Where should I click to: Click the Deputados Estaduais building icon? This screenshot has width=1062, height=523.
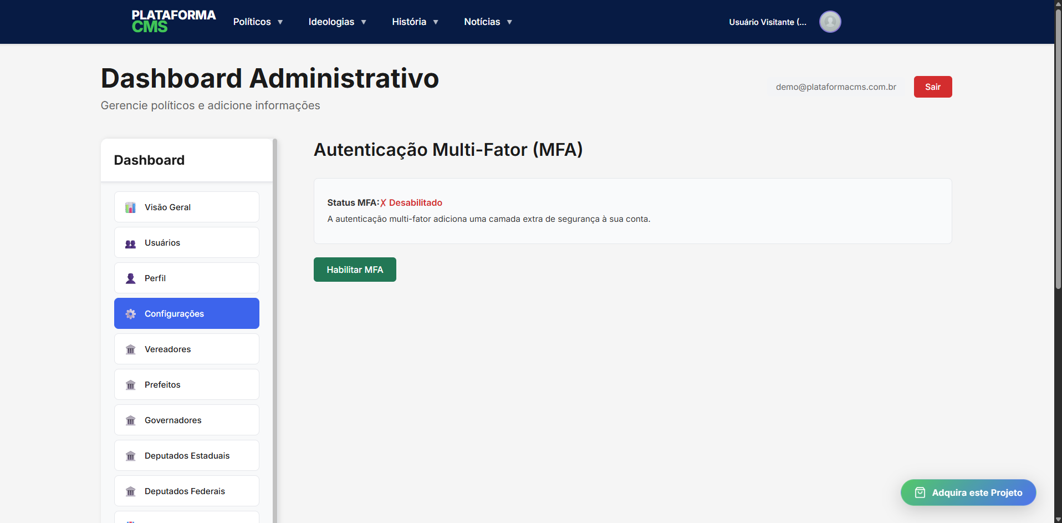130,456
